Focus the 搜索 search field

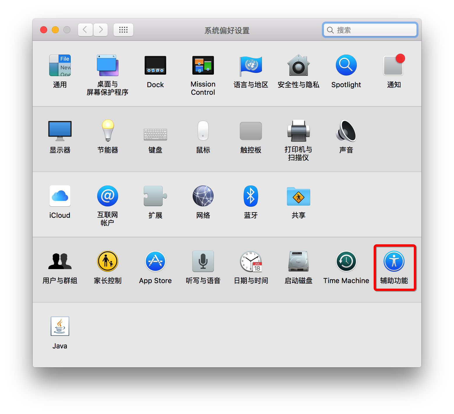[x=370, y=30]
